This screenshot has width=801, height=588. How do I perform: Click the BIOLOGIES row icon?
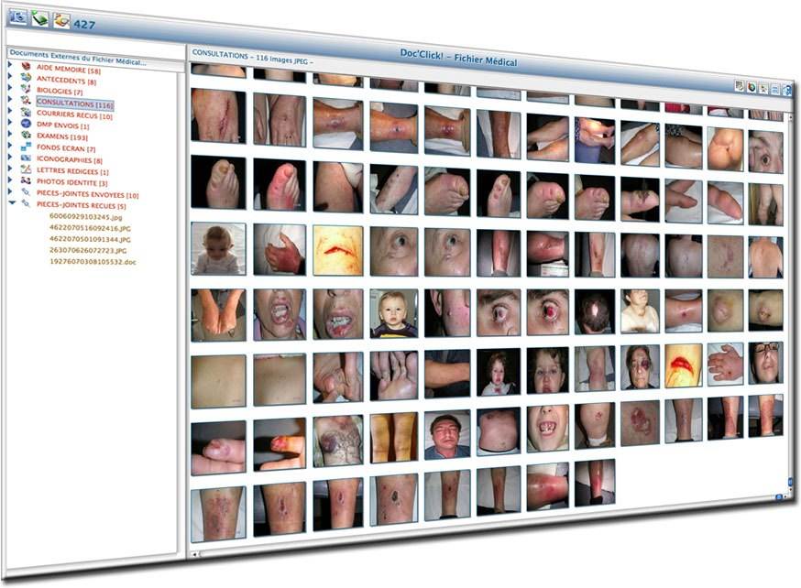point(26,89)
